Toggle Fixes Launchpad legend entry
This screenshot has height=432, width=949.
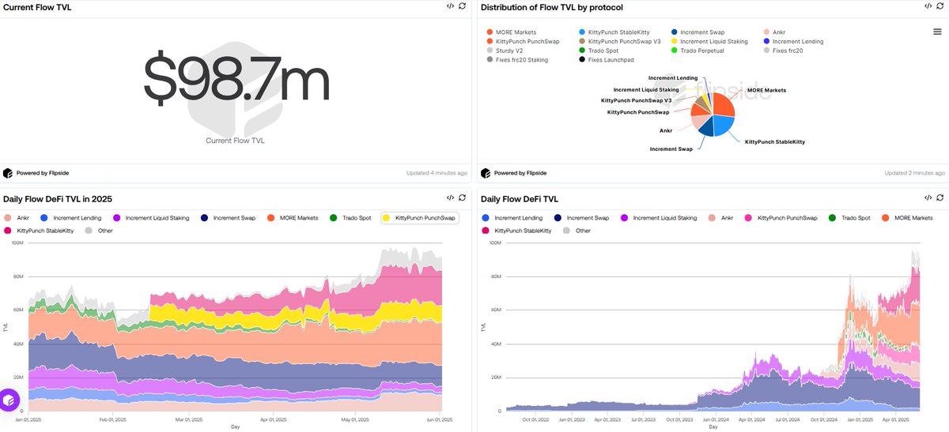coord(606,60)
